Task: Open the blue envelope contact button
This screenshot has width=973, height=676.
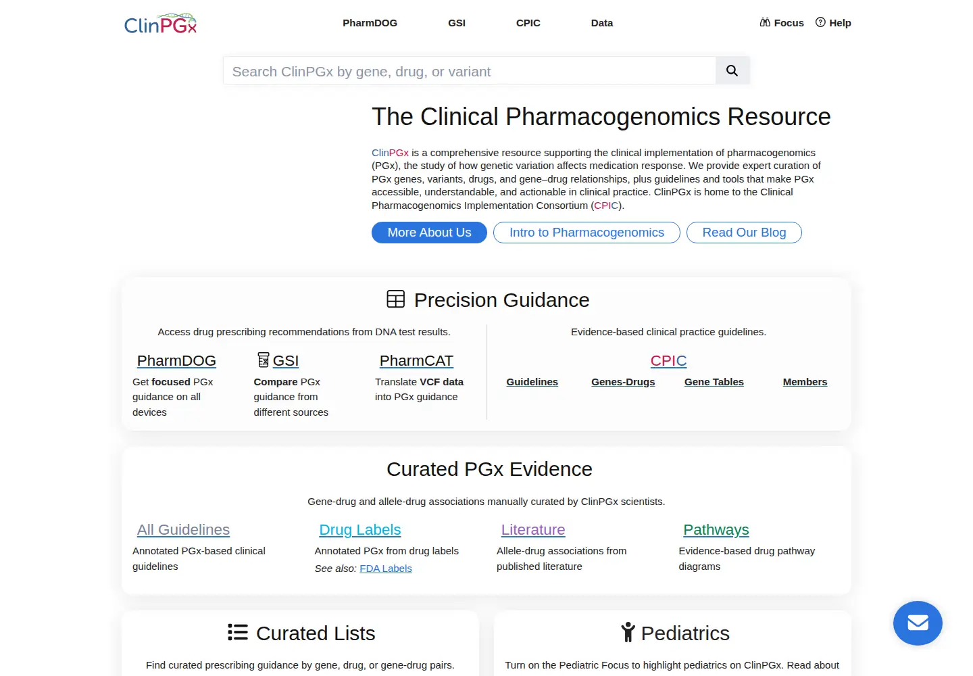Action: coord(918,623)
